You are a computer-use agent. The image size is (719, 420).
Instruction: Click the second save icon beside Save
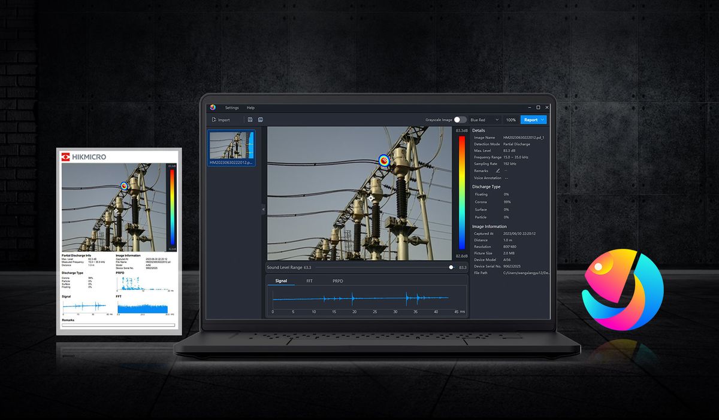click(x=261, y=120)
